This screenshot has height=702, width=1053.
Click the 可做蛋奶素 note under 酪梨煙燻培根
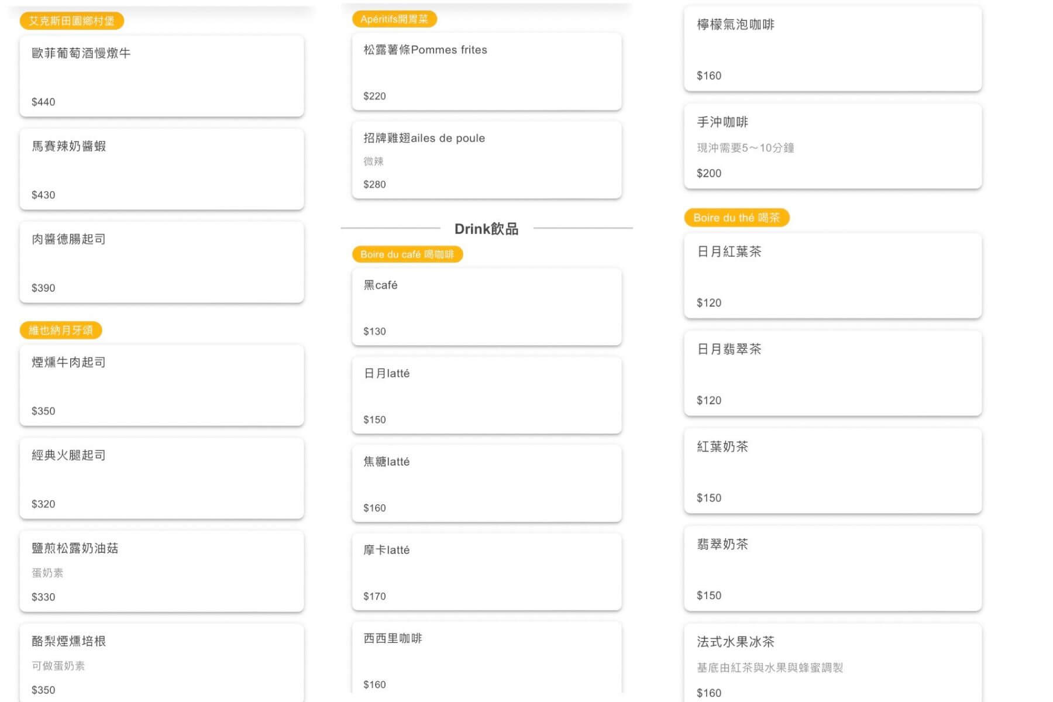(x=58, y=666)
